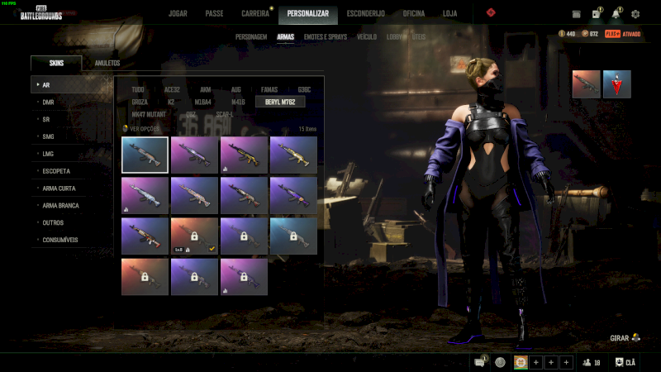Filter skins by AKM

point(205,89)
